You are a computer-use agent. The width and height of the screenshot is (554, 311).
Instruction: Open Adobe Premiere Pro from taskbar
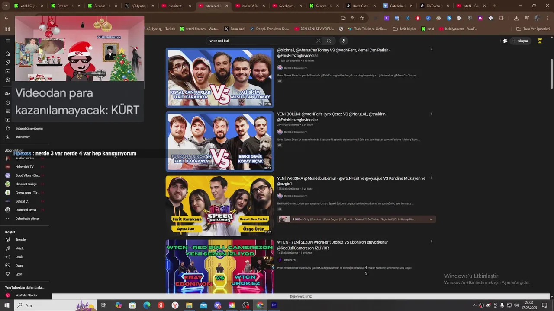click(x=274, y=305)
